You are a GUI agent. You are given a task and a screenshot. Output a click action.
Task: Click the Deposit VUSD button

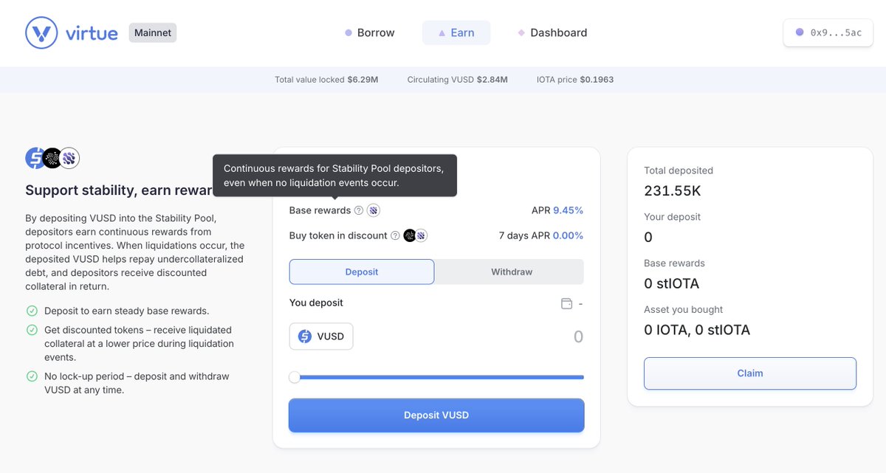tap(436, 415)
